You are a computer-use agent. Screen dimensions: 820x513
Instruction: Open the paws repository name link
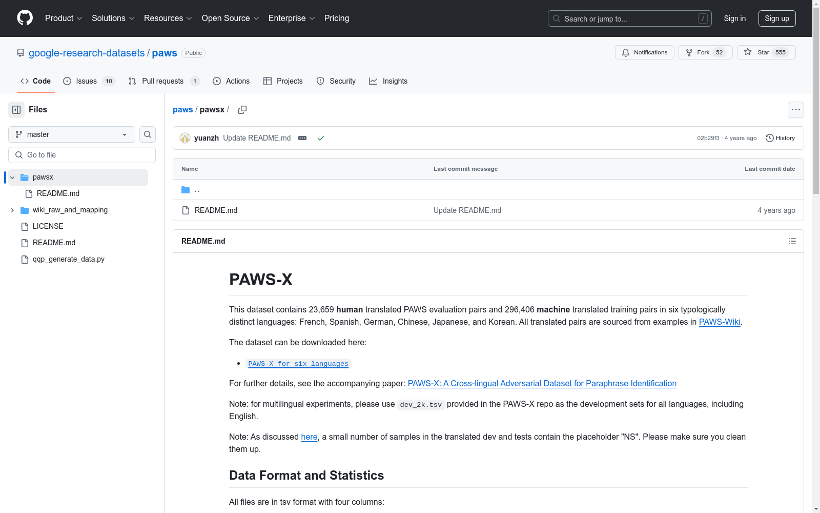click(165, 53)
